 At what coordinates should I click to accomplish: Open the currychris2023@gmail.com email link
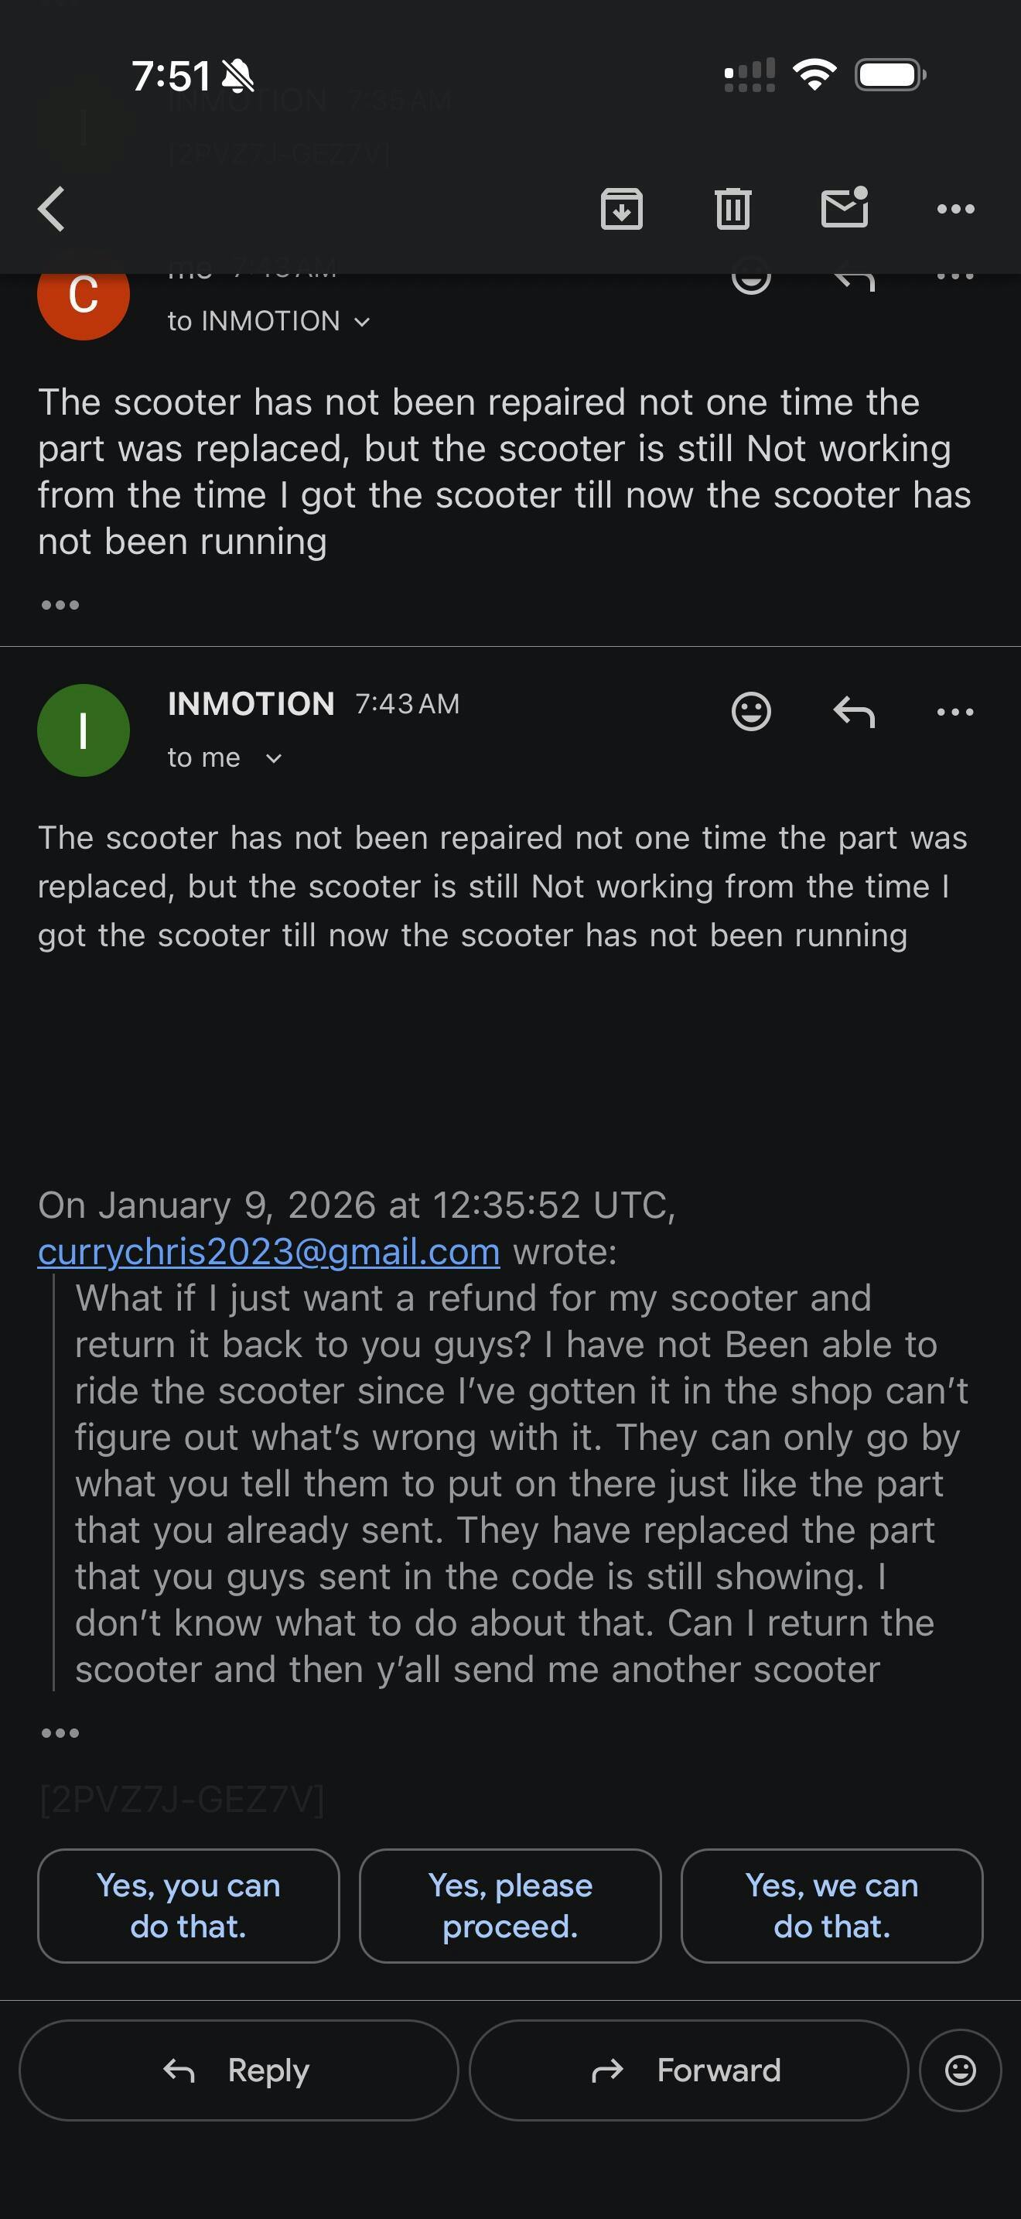(x=268, y=1252)
